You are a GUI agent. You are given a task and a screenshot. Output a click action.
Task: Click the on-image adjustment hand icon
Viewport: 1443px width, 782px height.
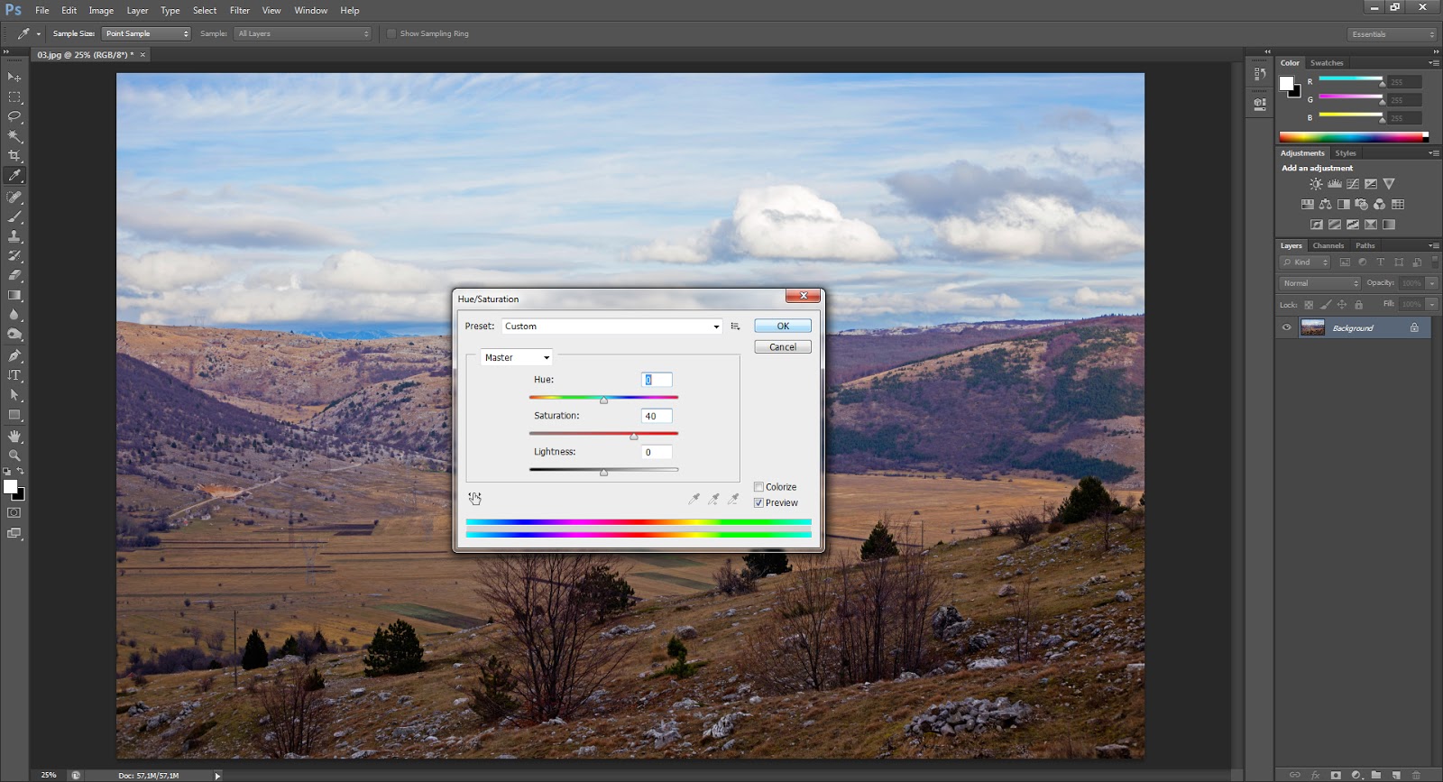[x=474, y=498]
